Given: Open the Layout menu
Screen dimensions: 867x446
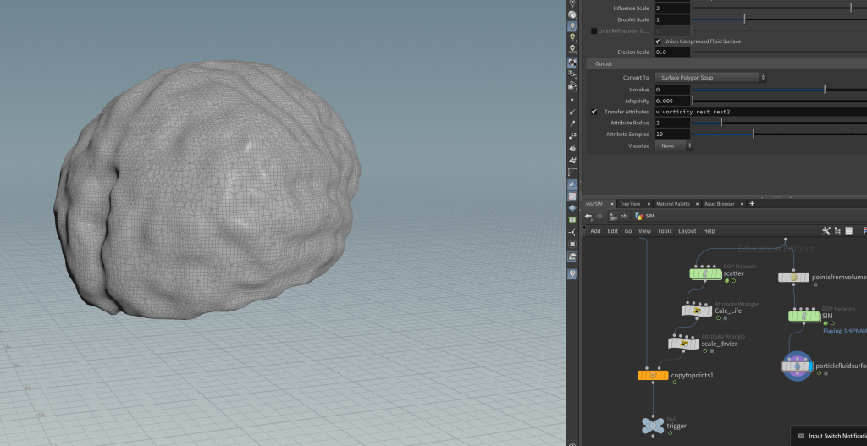Looking at the screenshot, I should click(x=687, y=231).
